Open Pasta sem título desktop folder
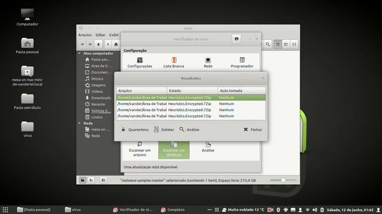Image resolution: width=382 pixels, height=214 pixels. coord(27,102)
